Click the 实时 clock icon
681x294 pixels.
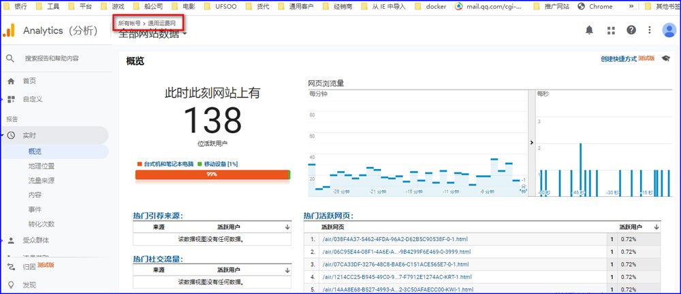[x=12, y=136]
